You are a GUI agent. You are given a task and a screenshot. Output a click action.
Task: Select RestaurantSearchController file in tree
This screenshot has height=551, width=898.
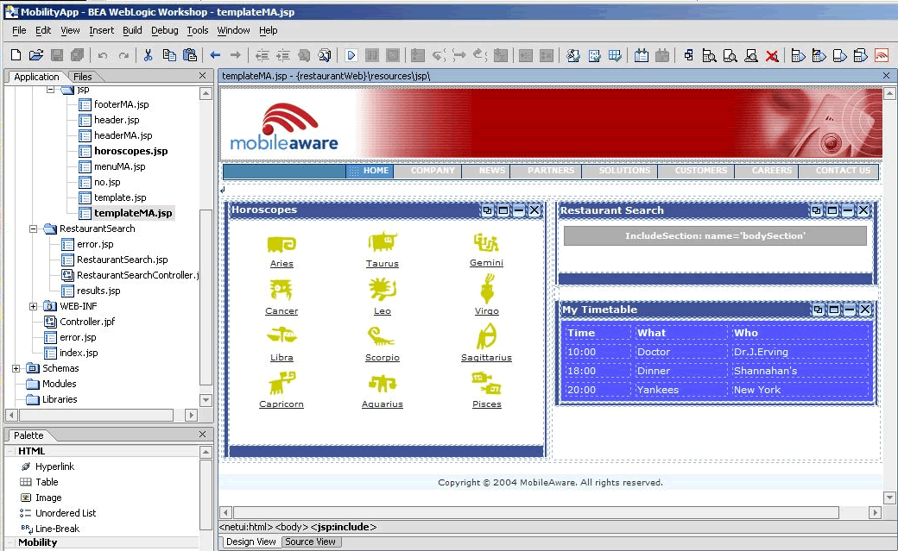click(137, 275)
